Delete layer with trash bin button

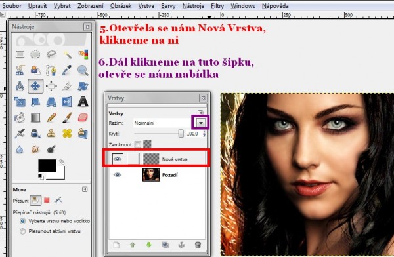point(198,245)
